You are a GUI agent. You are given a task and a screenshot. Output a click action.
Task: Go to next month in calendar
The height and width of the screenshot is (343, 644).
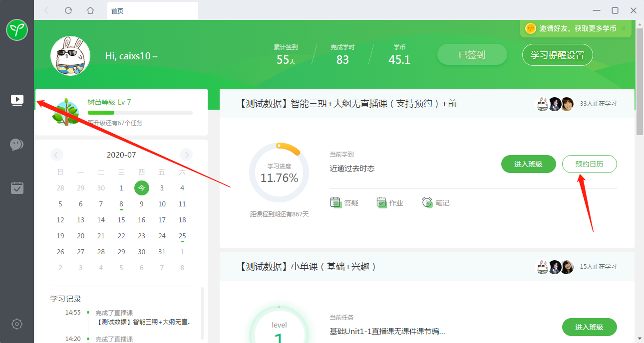click(x=186, y=155)
